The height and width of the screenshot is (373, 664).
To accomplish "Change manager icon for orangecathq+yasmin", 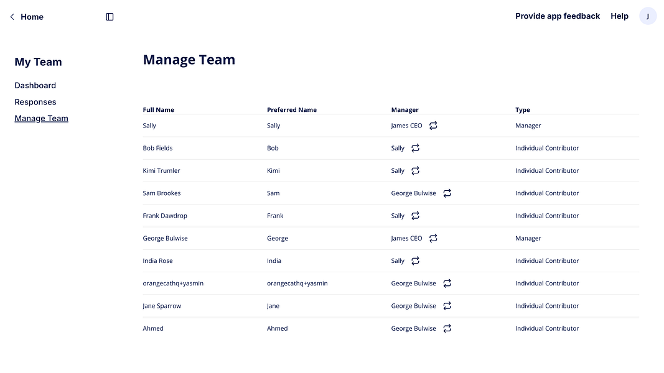I will (x=447, y=283).
